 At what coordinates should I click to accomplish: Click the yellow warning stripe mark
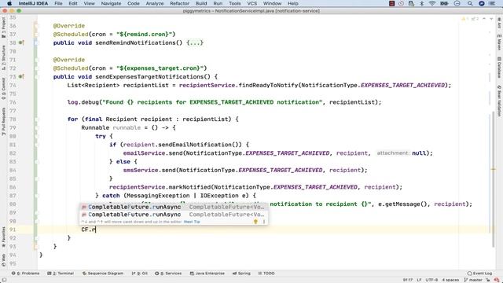click(x=494, y=169)
